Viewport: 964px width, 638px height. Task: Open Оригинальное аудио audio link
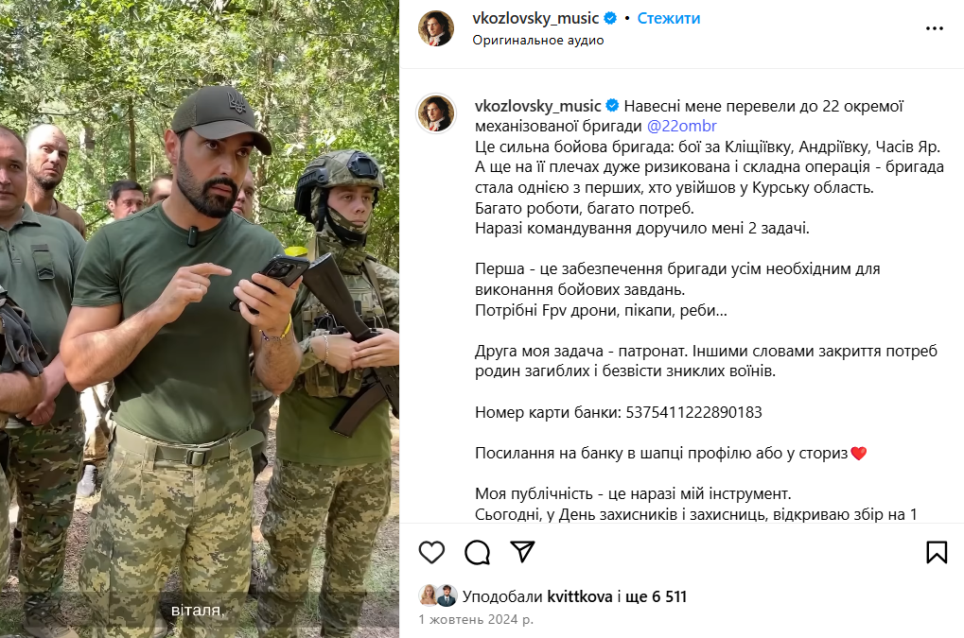(538, 40)
